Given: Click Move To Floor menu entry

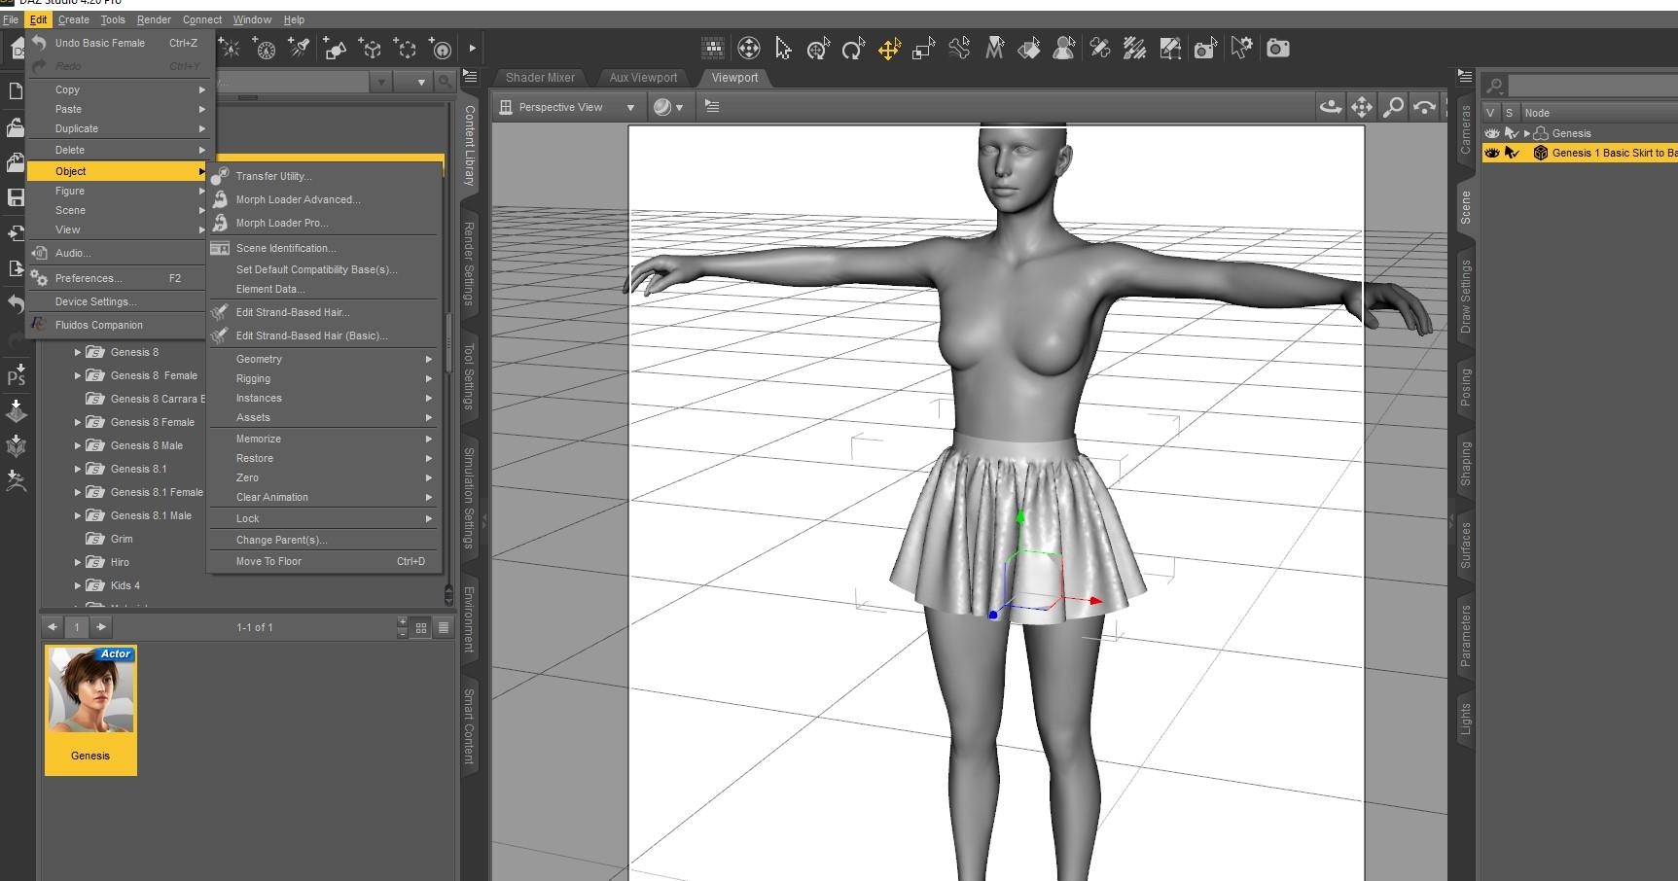Looking at the screenshot, I should 268,561.
